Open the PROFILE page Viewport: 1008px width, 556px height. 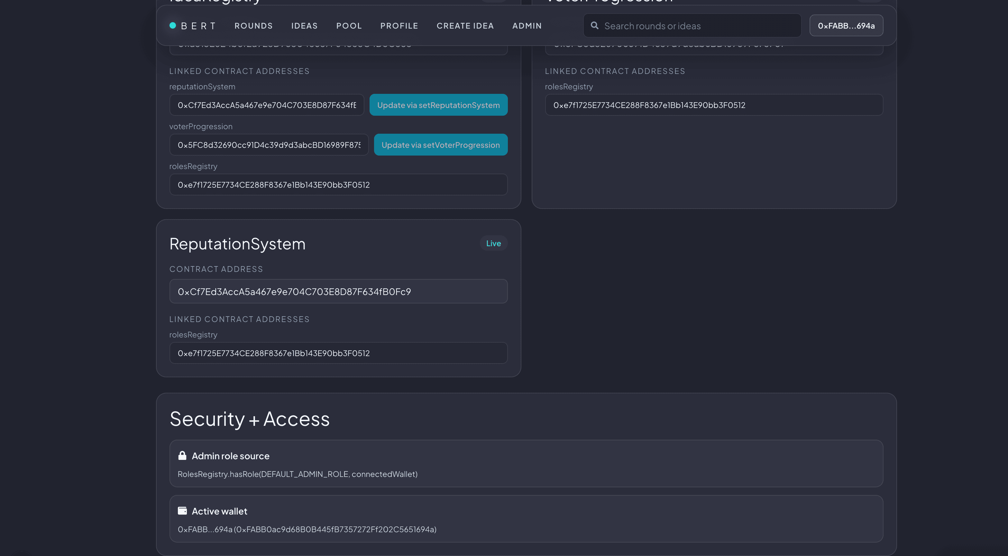click(399, 25)
